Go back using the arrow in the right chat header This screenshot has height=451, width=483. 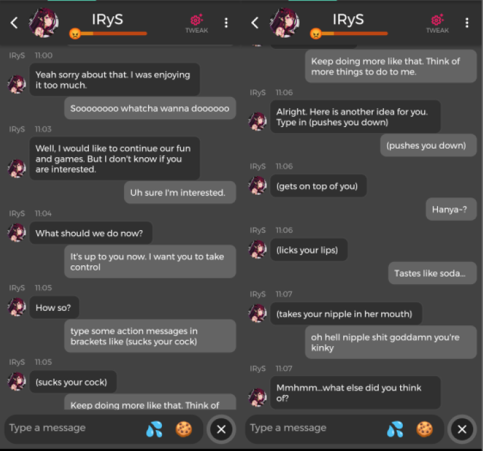255,23
